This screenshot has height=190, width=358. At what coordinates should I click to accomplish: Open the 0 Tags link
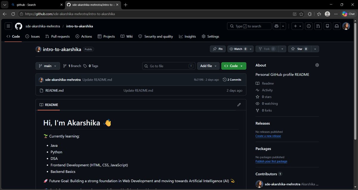point(91,66)
